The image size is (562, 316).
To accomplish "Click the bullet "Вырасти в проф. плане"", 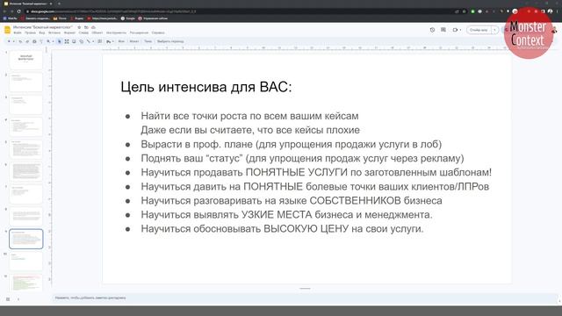I will pyautogui.click(x=291, y=144).
